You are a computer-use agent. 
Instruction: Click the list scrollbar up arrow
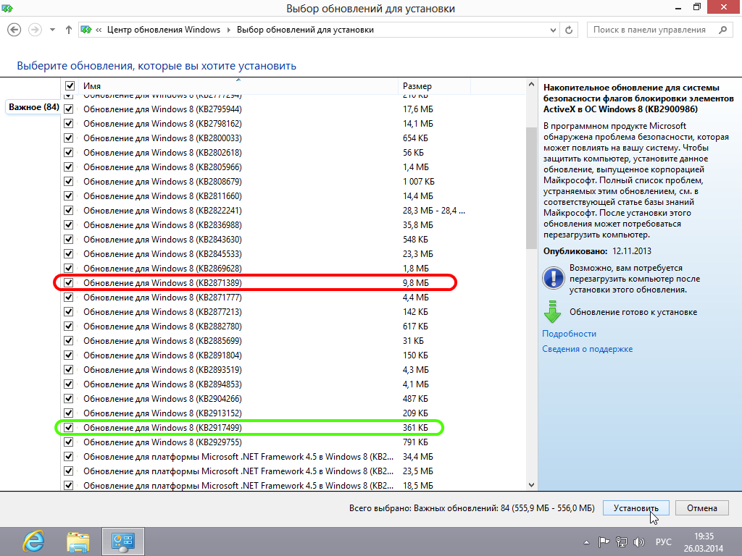click(531, 85)
